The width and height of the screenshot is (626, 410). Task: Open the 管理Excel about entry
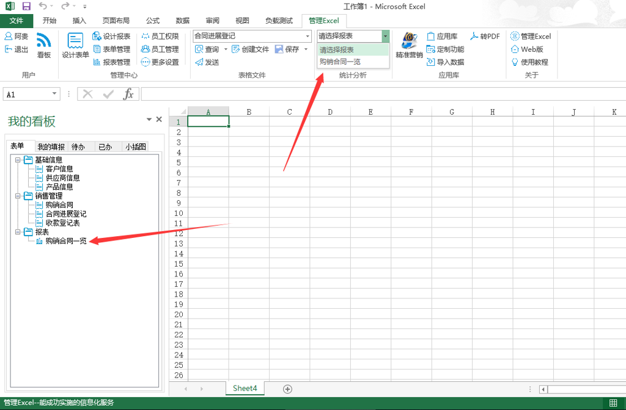click(531, 36)
